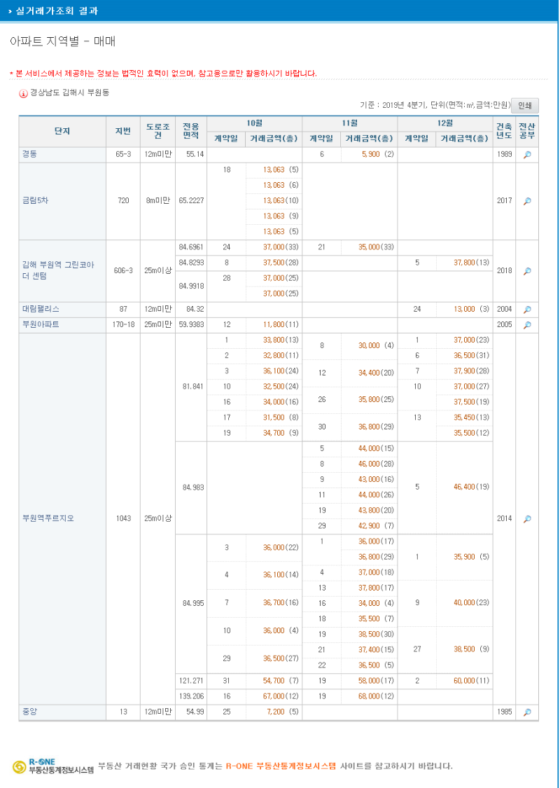The width and height of the screenshot is (560, 788).
Task: Click the 5,900 (2) price for 경동
Action: coord(377,154)
